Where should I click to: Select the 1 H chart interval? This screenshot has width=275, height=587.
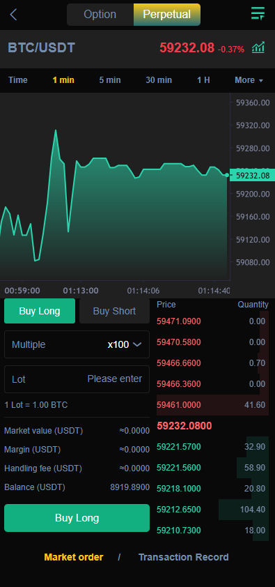coord(203,80)
